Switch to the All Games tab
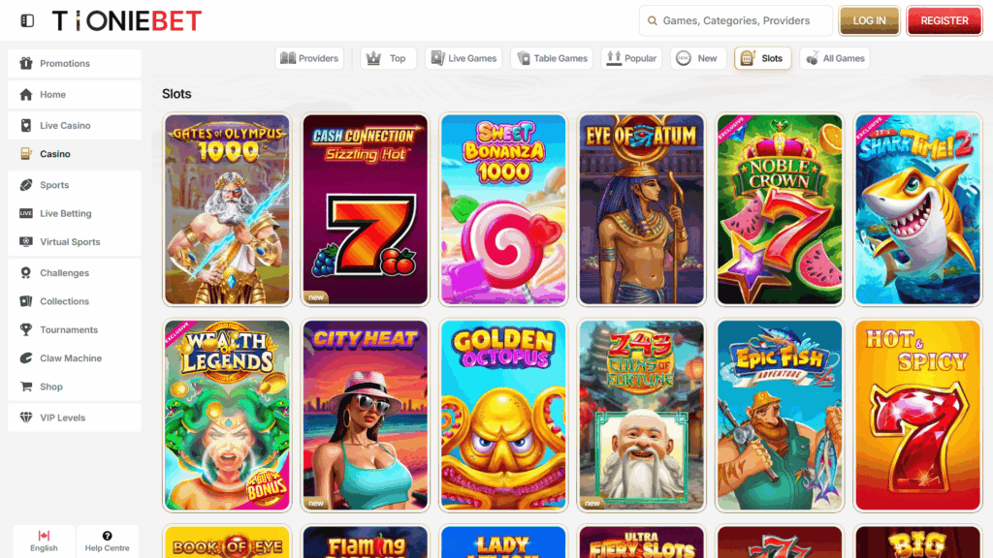 (x=834, y=58)
